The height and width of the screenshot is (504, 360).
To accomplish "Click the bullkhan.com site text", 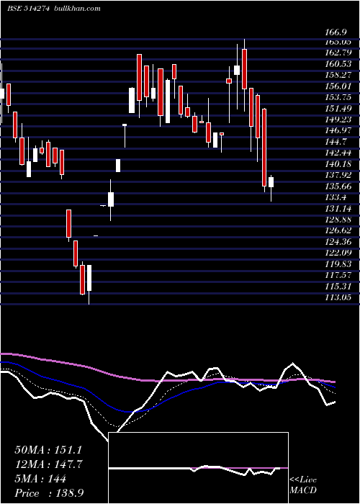I will pyautogui.click(x=76, y=9).
